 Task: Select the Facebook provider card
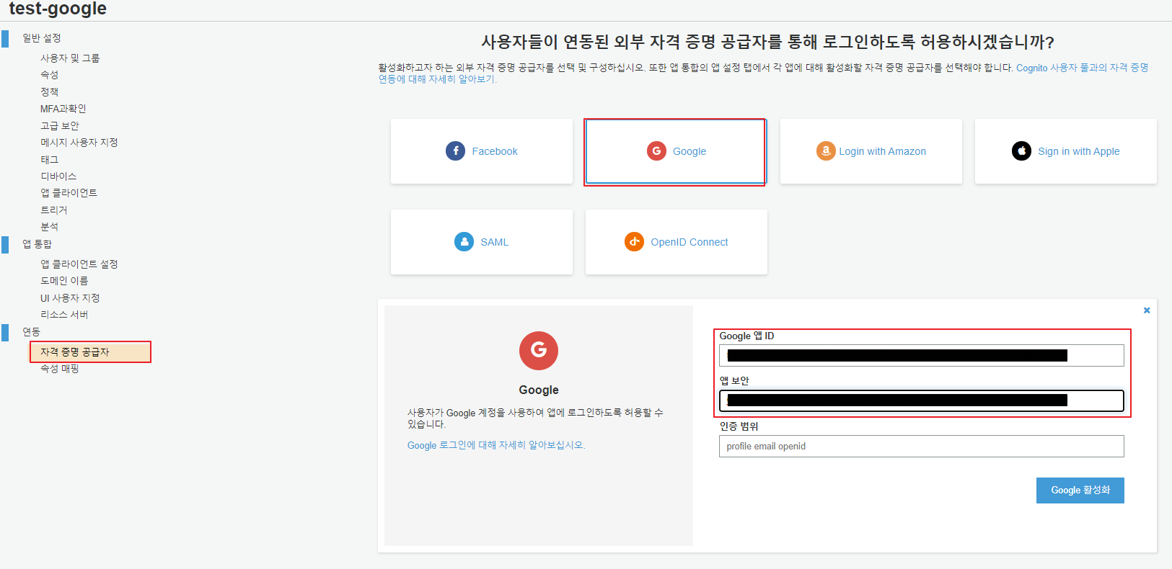pyautogui.click(x=482, y=151)
